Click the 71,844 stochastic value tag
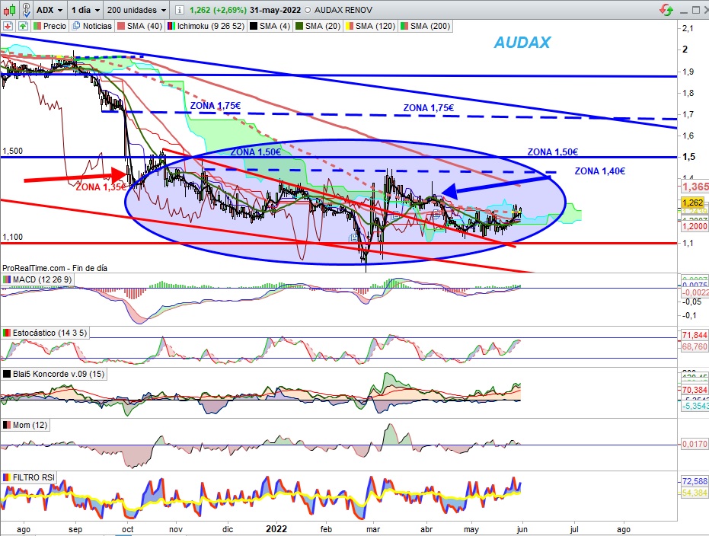This screenshot has height=536, width=709. coord(695,335)
